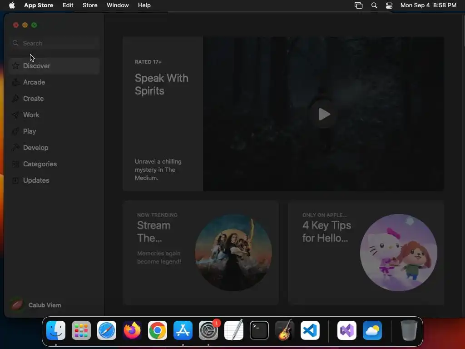The image size is (465, 349).
Task: Open the Updates download icon
Action: coord(15,180)
